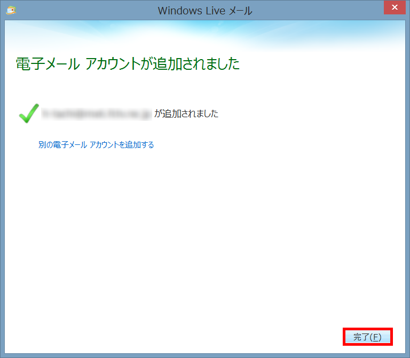This screenshot has height=358, width=410.
Task: Click the light blue header banner
Action: [205, 35]
